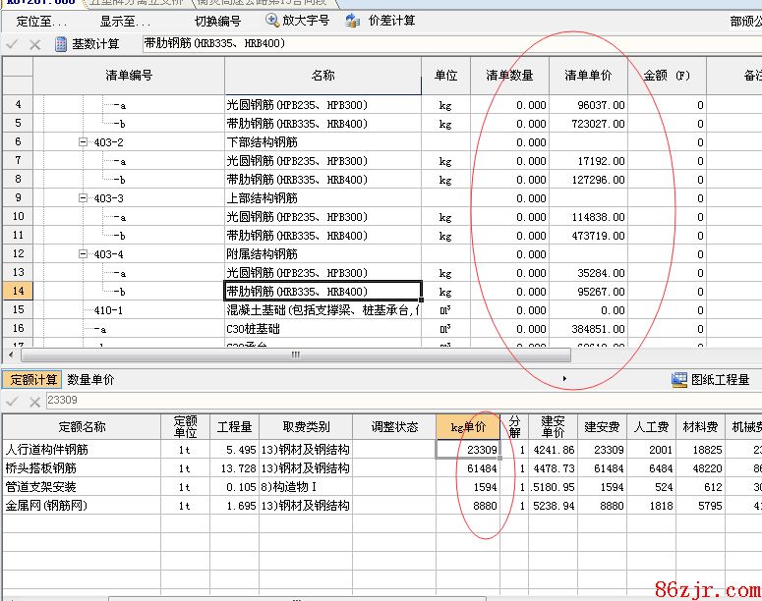Open the 显示至 menu
The width and height of the screenshot is (762, 601).
point(124,21)
